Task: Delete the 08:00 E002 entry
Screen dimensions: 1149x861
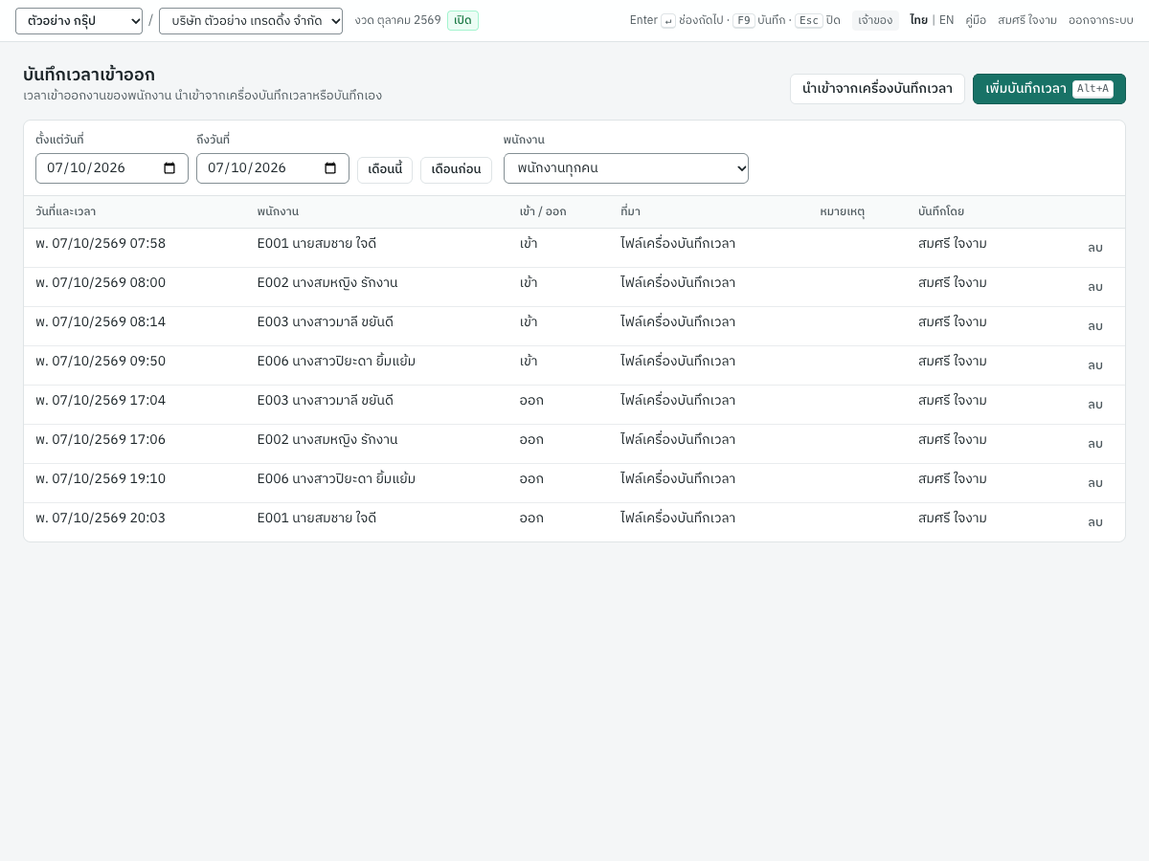Action: (1094, 287)
